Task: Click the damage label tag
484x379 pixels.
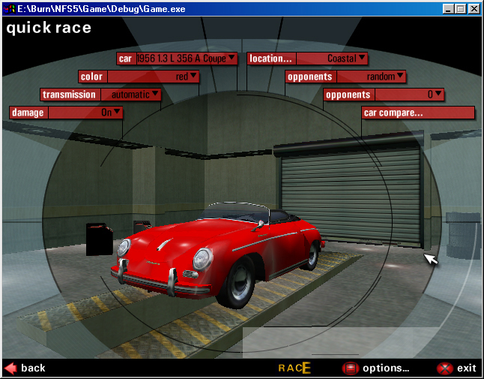Action: pos(28,113)
